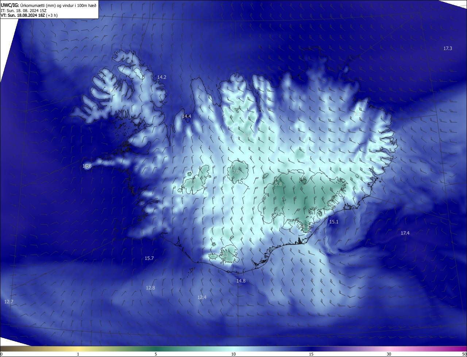Click the 17.4 value label
This screenshot has width=467, height=357.
tap(405, 233)
